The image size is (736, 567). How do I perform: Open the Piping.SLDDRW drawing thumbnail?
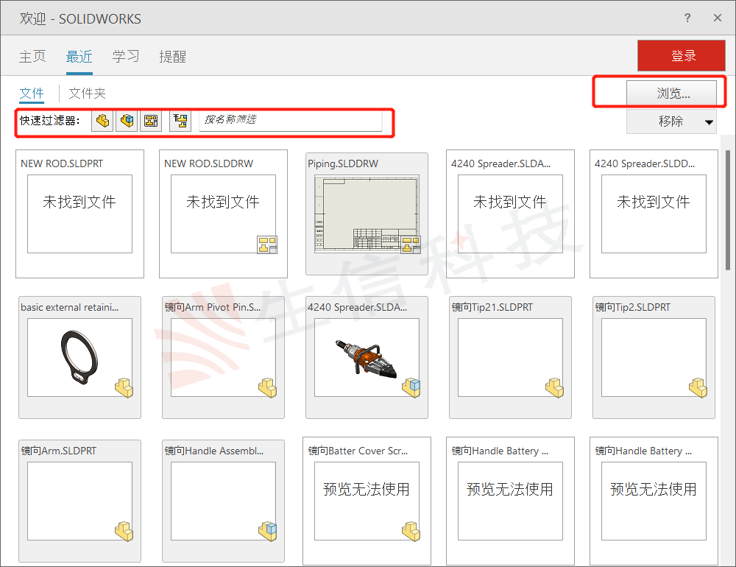(x=367, y=214)
